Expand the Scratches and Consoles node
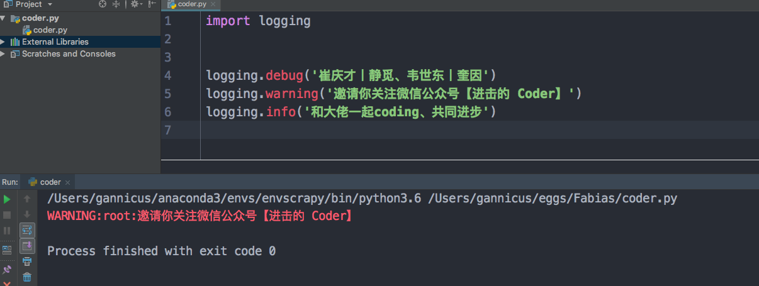The width and height of the screenshot is (759, 286). pos(3,54)
